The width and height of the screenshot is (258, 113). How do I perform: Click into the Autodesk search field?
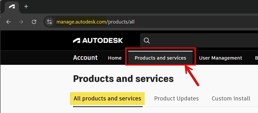[199, 40]
